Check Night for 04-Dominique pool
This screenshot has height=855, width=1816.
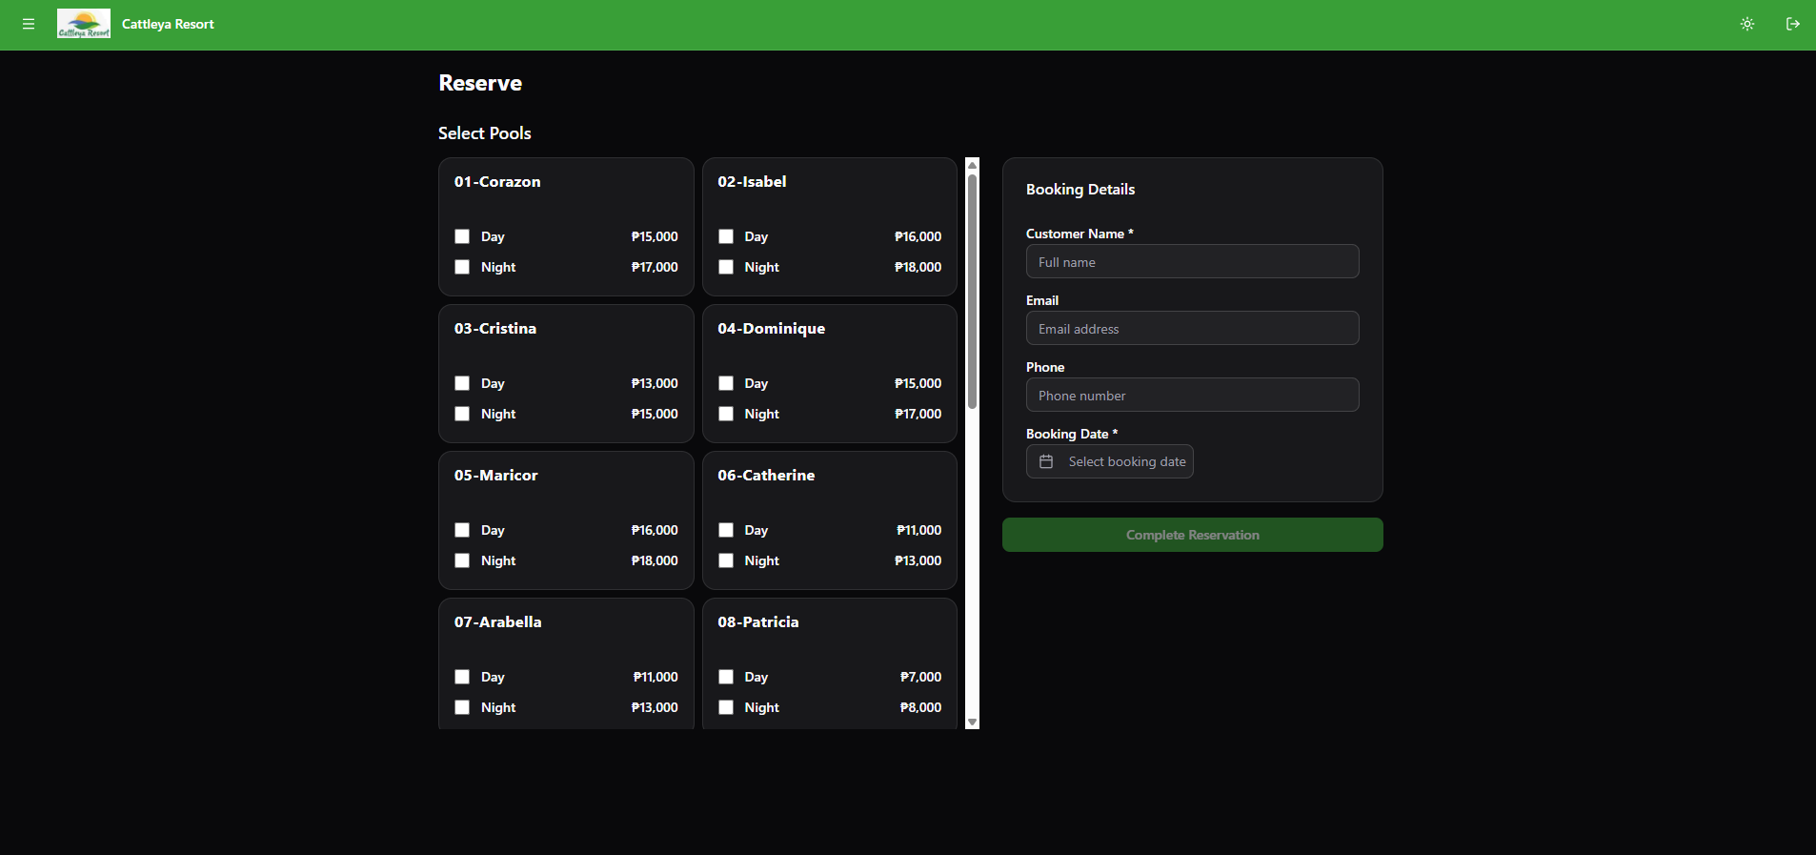click(x=726, y=414)
